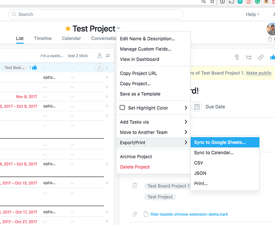Switch to the List tab
The image size is (275, 225).
(x=20, y=38)
